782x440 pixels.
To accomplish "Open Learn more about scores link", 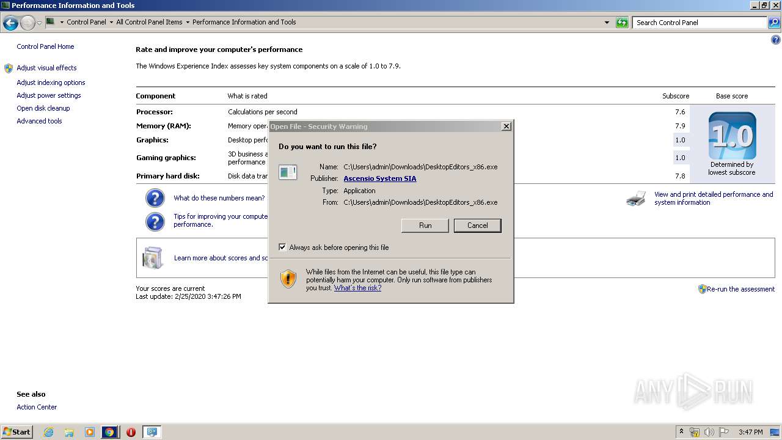I will pos(221,258).
